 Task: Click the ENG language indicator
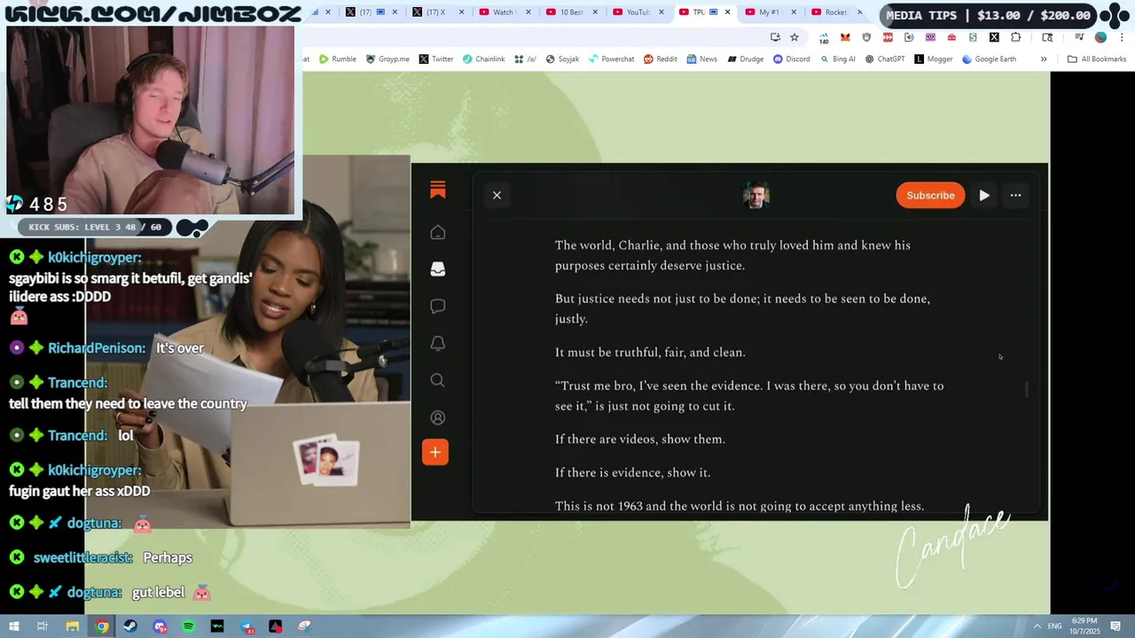[x=1054, y=626]
